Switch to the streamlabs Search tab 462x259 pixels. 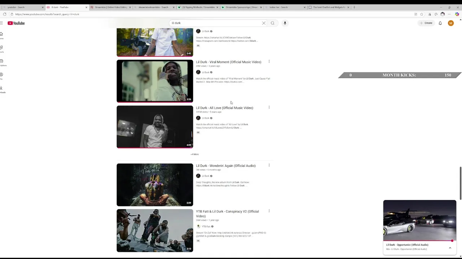[154, 7]
